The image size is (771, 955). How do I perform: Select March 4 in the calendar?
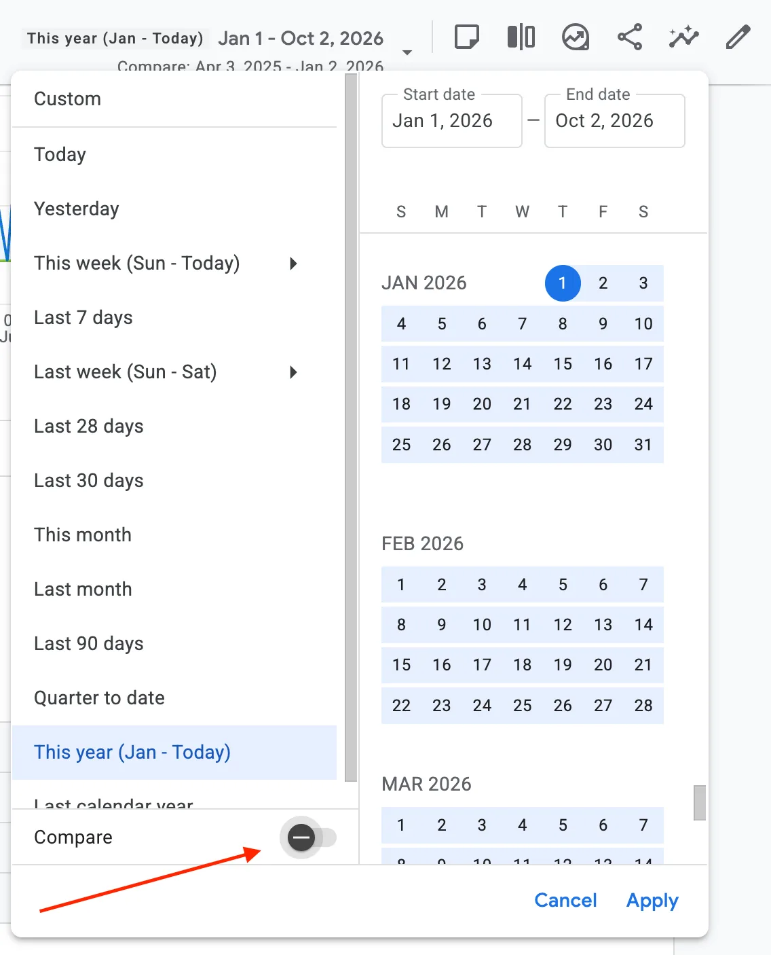point(523,825)
